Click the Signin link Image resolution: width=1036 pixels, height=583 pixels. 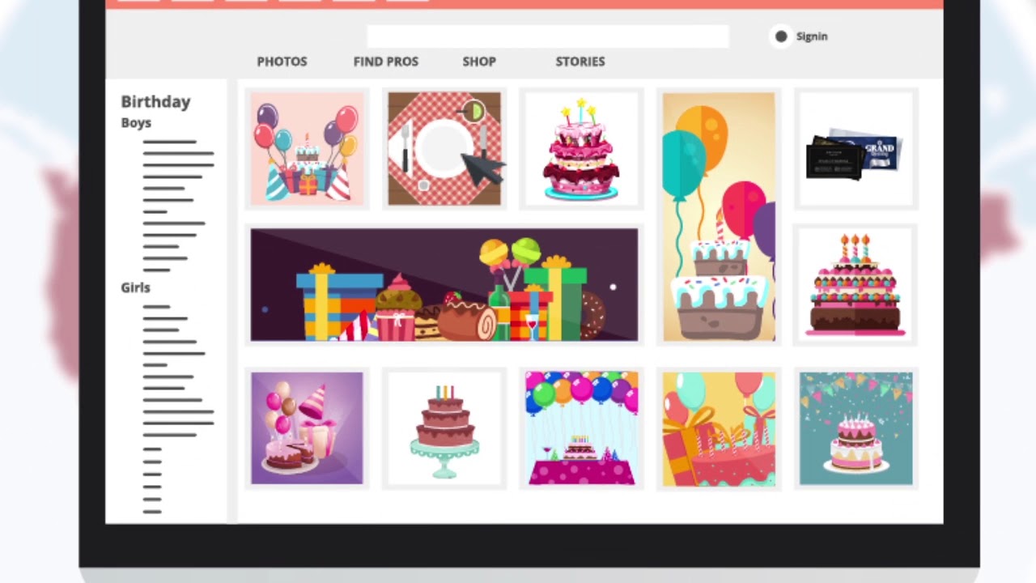[812, 36]
